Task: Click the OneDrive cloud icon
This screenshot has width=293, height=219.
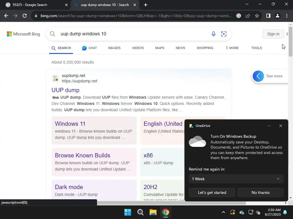Action: 197,141
